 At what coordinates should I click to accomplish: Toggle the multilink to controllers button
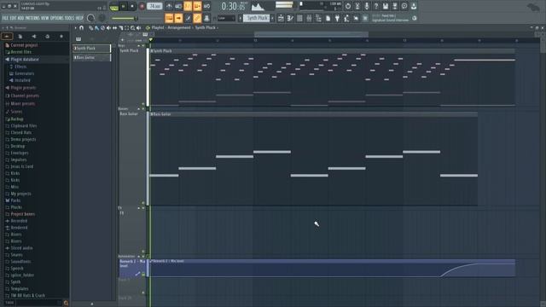[206, 18]
